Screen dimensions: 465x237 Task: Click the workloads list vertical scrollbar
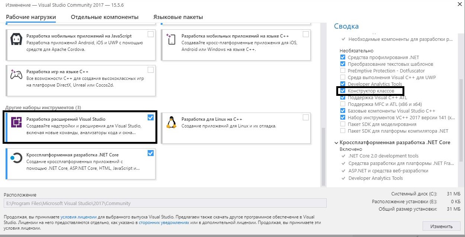pos(323,156)
